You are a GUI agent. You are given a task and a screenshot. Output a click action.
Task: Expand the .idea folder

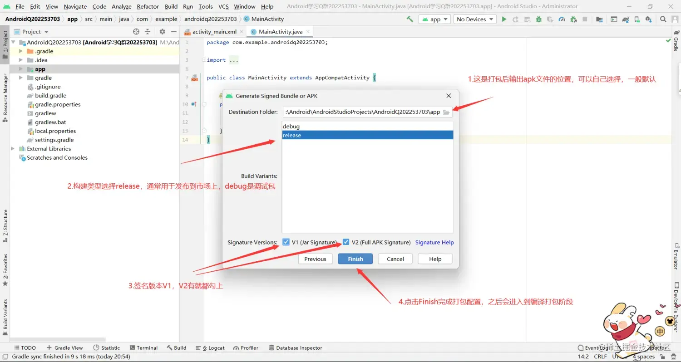point(20,60)
